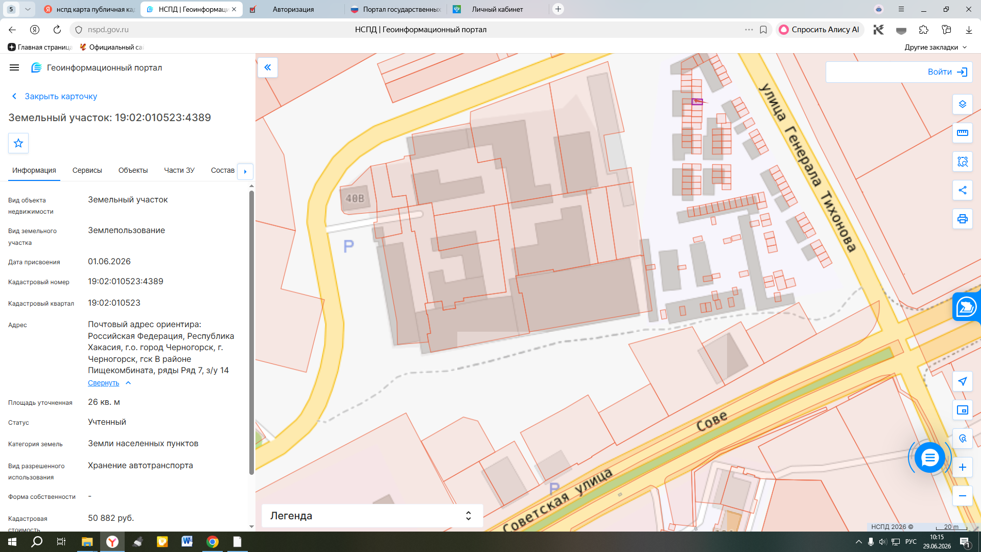Open the hamburger menu of the portal
The width and height of the screenshot is (981, 552).
click(x=14, y=67)
